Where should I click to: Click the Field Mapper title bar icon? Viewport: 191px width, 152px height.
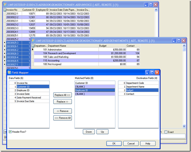(x=9, y=73)
